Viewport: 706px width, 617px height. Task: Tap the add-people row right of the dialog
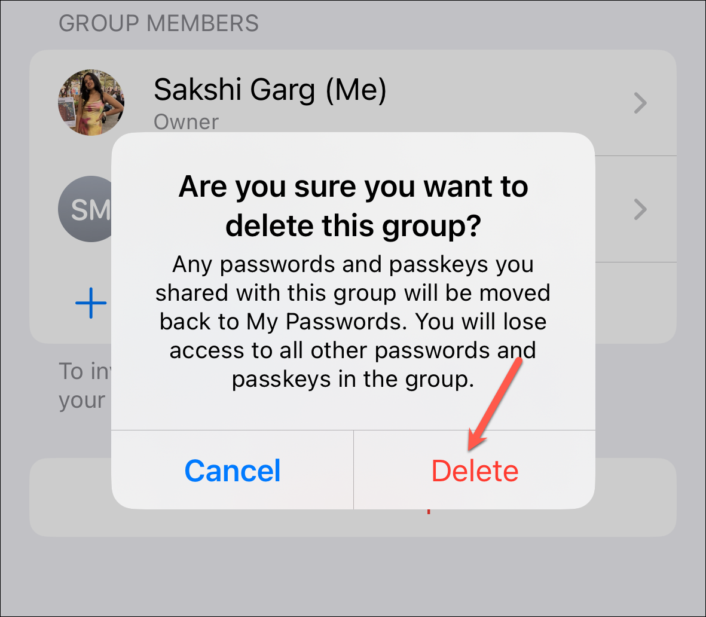point(636,303)
